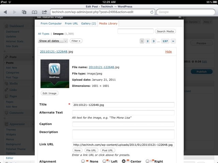
Task: Click the Links chain icon in sidebar
Action: tap(6, 90)
